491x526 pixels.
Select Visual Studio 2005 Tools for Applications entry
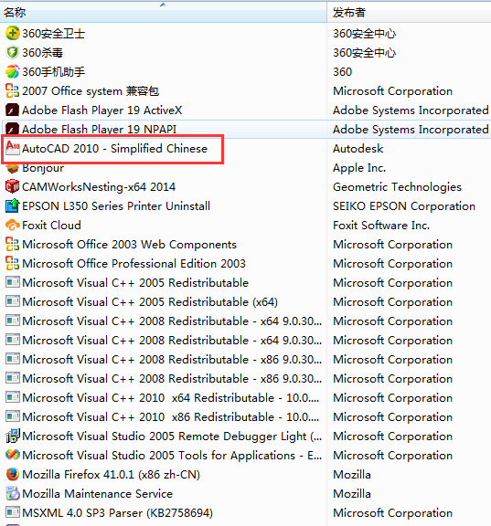172,455
